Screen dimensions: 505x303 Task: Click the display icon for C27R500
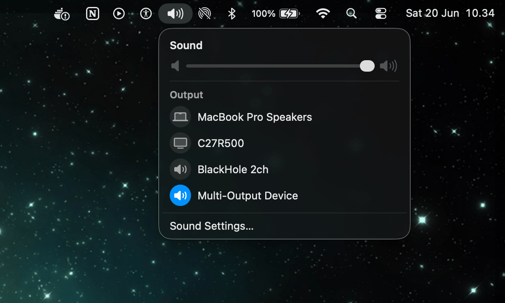180,143
